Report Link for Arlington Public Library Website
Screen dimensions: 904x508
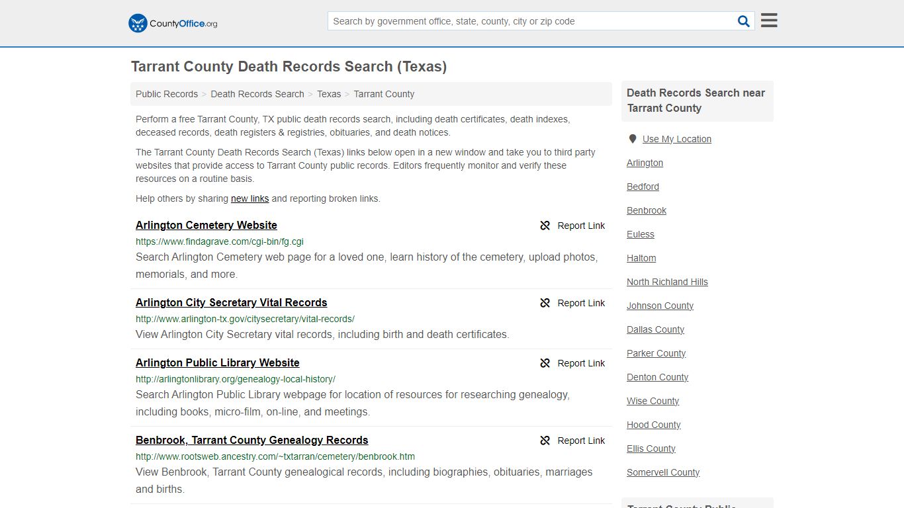(581, 363)
